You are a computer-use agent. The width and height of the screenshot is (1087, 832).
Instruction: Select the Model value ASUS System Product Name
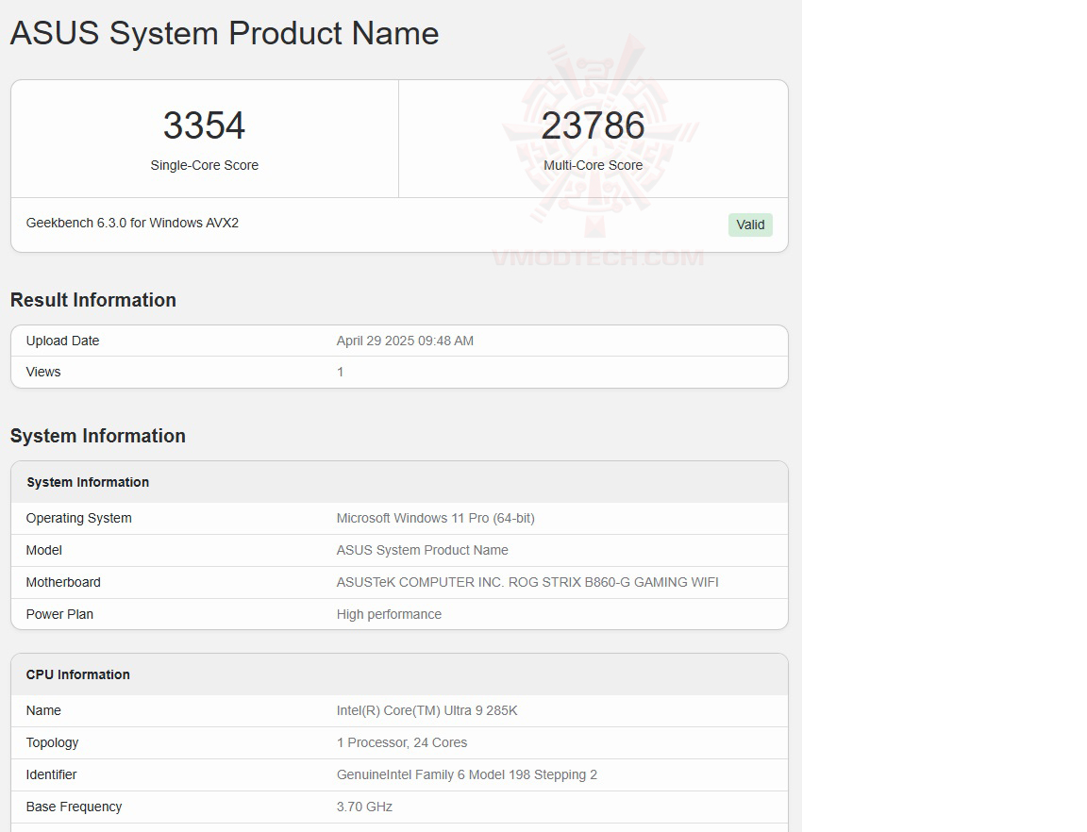pos(422,550)
